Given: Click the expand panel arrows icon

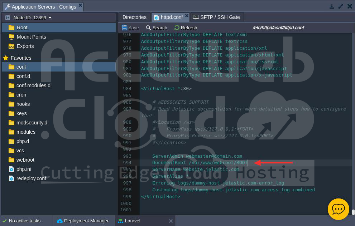Looking at the screenshot, I should click(x=341, y=6).
